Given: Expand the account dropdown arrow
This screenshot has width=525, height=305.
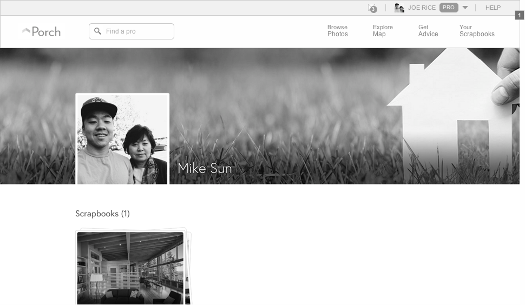Looking at the screenshot, I should [x=465, y=8].
